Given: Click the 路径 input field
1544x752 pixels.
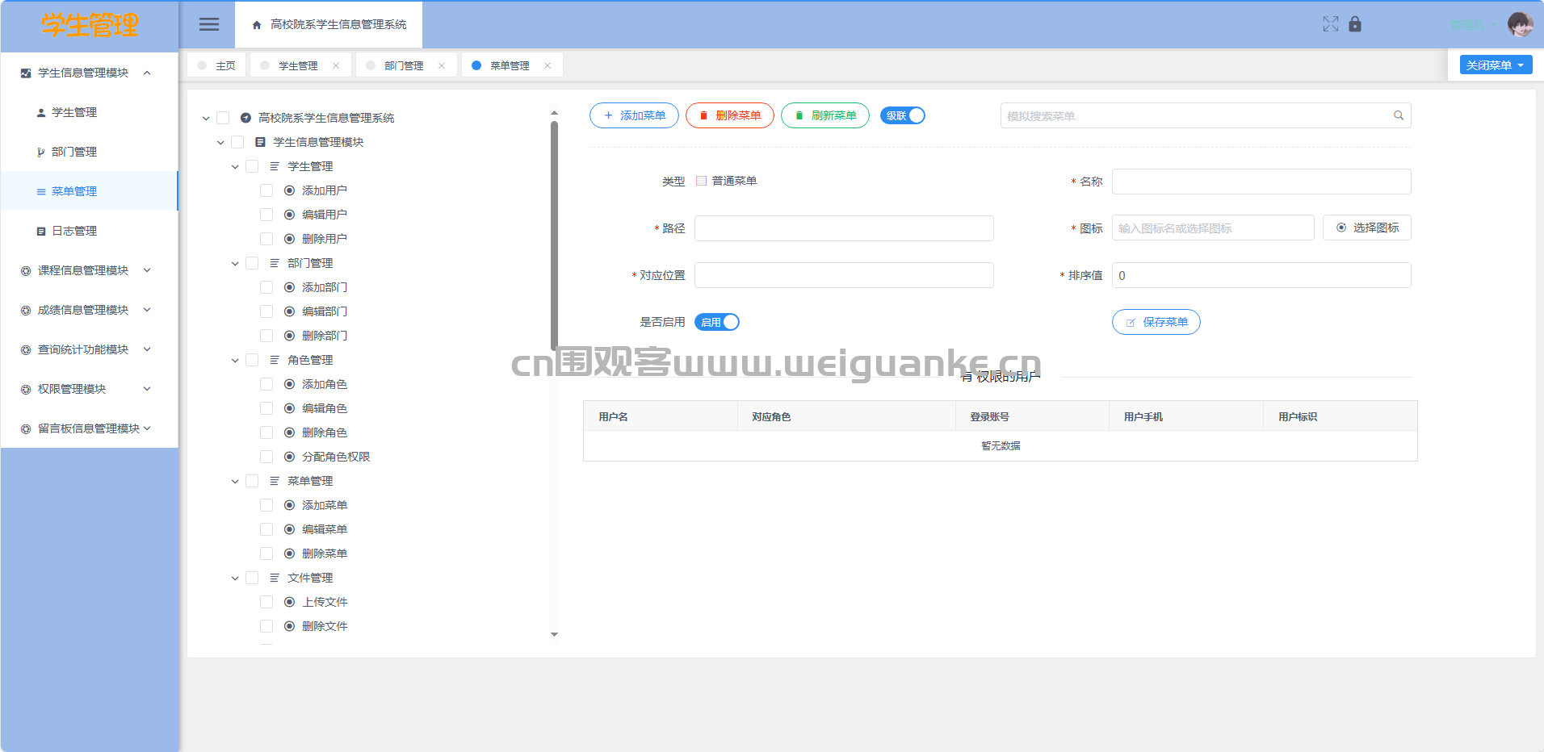Looking at the screenshot, I should (844, 228).
